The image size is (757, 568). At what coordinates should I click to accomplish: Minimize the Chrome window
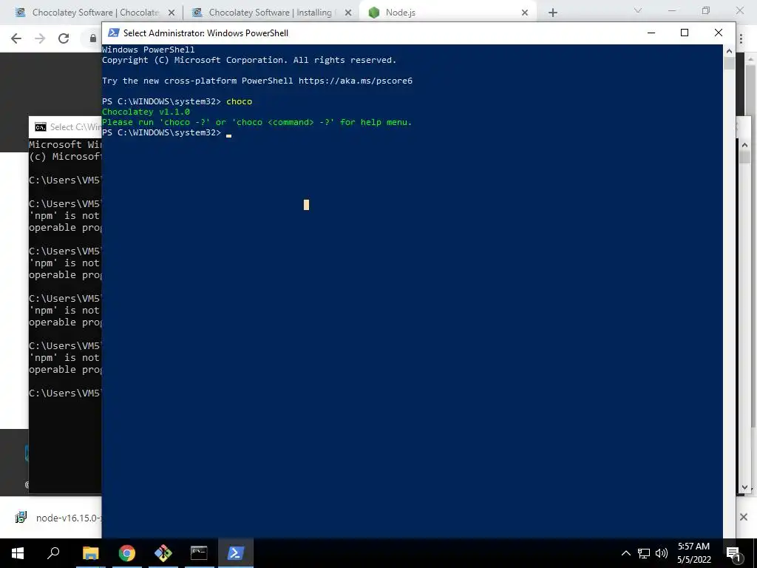click(671, 10)
